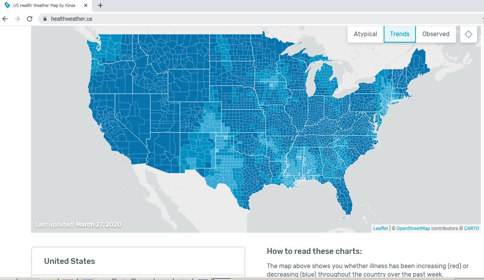This screenshot has height=280, width=484.
Task: Reload the page with refresh icon
Action: 30,19
